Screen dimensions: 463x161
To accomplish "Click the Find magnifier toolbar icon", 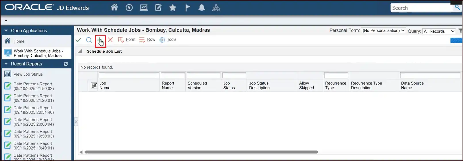I will pos(89,40).
